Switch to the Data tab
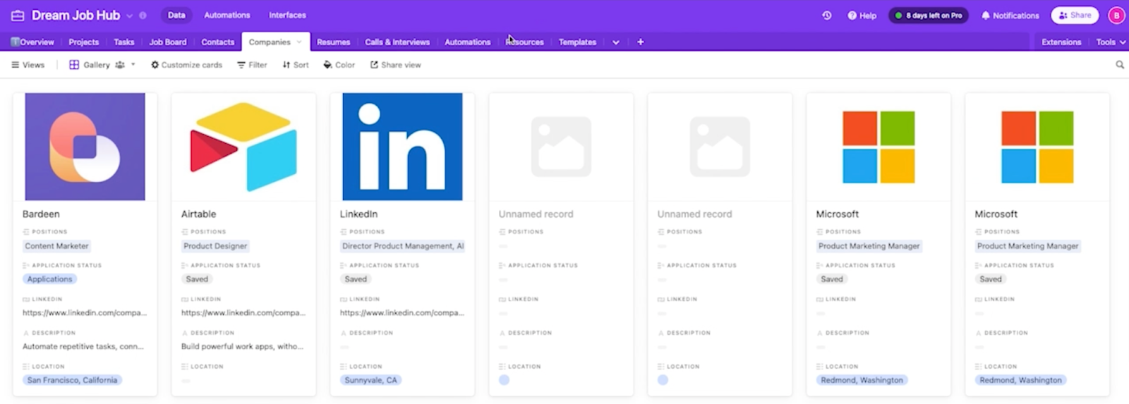The width and height of the screenshot is (1129, 404). tap(176, 15)
